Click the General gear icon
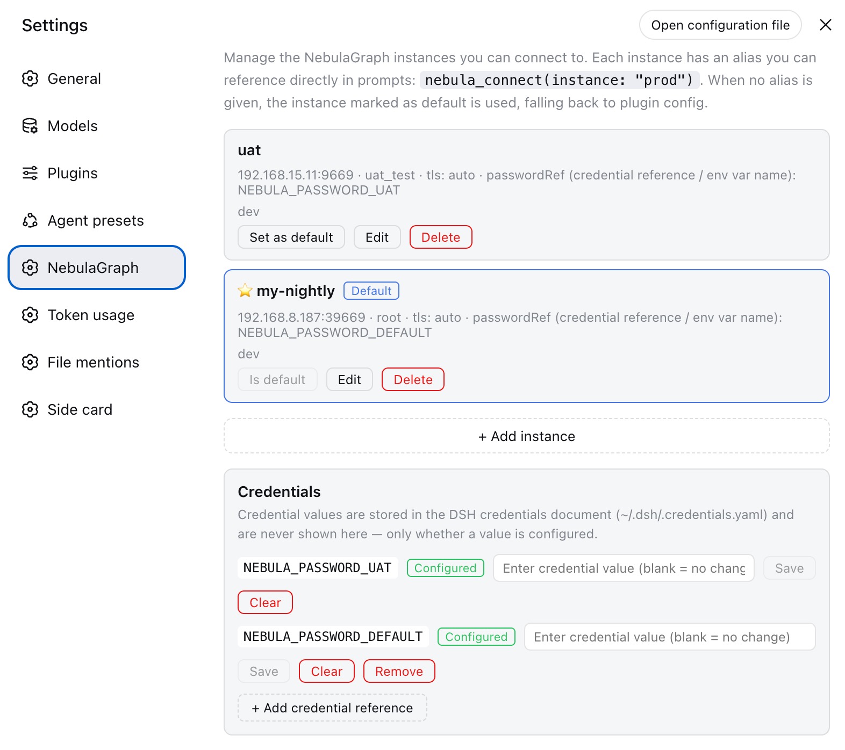Screen dimensions: 845x750 [x=30, y=78]
